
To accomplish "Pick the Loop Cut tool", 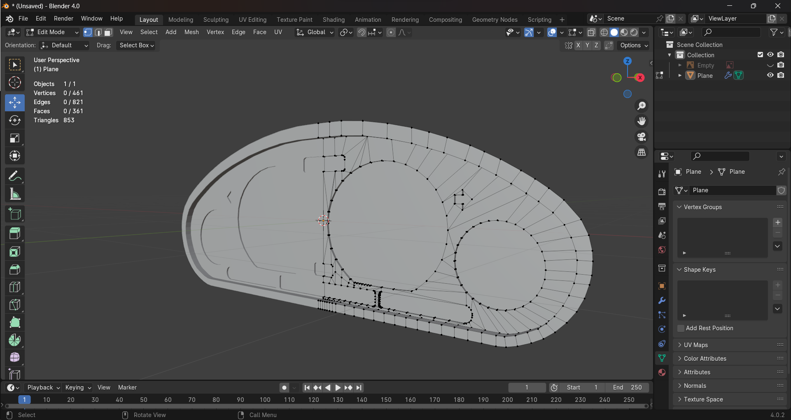I will click(x=15, y=287).
